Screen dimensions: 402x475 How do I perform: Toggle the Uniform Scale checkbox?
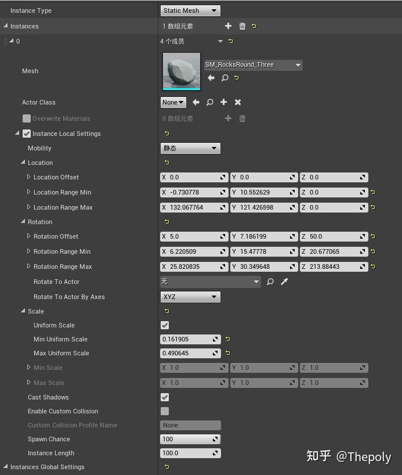tap(165, 325)
